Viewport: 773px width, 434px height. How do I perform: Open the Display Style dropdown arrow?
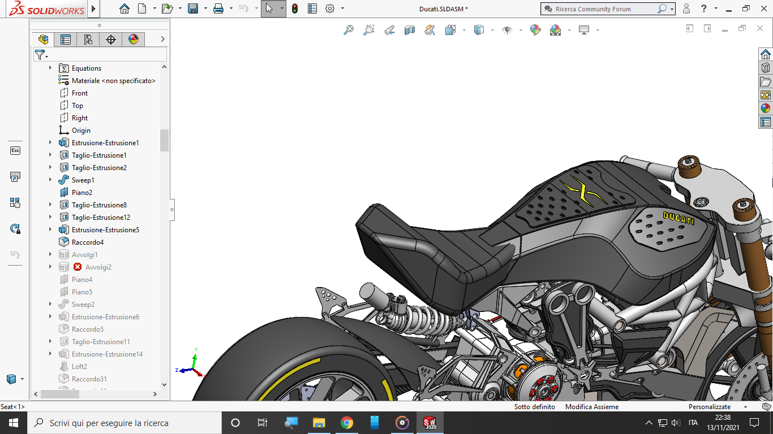coord(492,31)
